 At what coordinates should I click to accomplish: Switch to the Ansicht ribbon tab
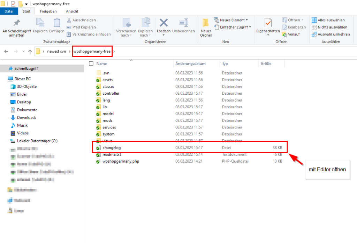(72, 11)
